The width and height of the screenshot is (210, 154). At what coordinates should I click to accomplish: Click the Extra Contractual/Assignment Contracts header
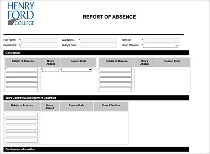[x=96, y=98]
